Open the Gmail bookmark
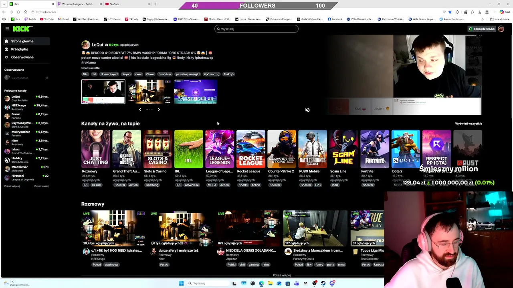This screenshot has height=288, width=513. (x=63, y=19)
